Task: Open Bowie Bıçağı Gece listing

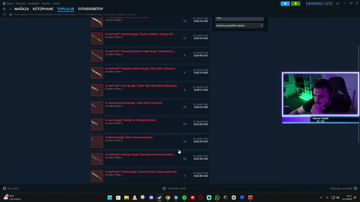Action: click(150, 141)
